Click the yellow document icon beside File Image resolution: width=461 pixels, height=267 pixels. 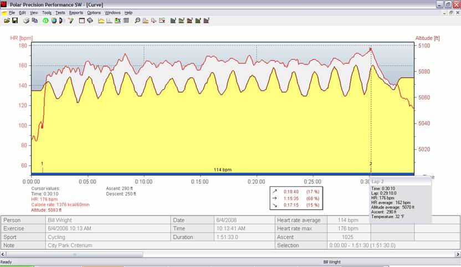pos(4,13)
